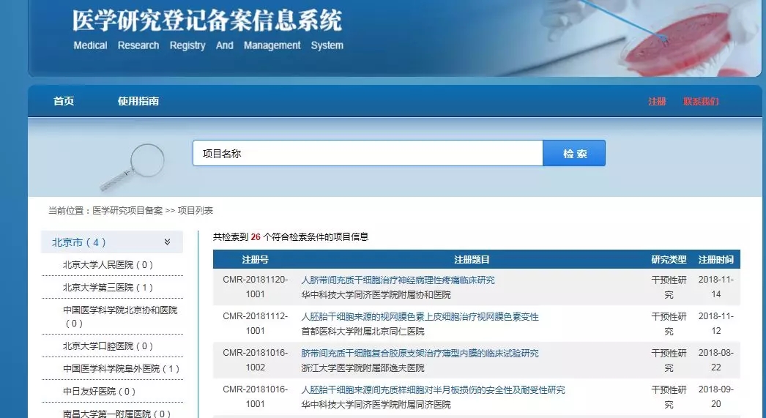
Task: Click the 联系我们 link
Action: click(701, 102)
